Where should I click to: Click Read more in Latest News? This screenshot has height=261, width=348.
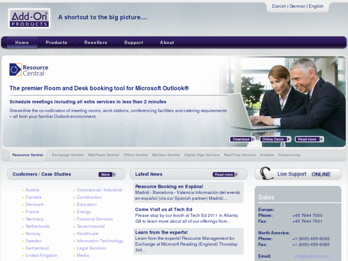(225, 174)
